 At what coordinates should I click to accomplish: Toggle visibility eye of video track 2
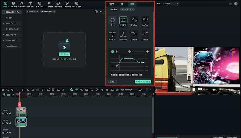point(10,123)
